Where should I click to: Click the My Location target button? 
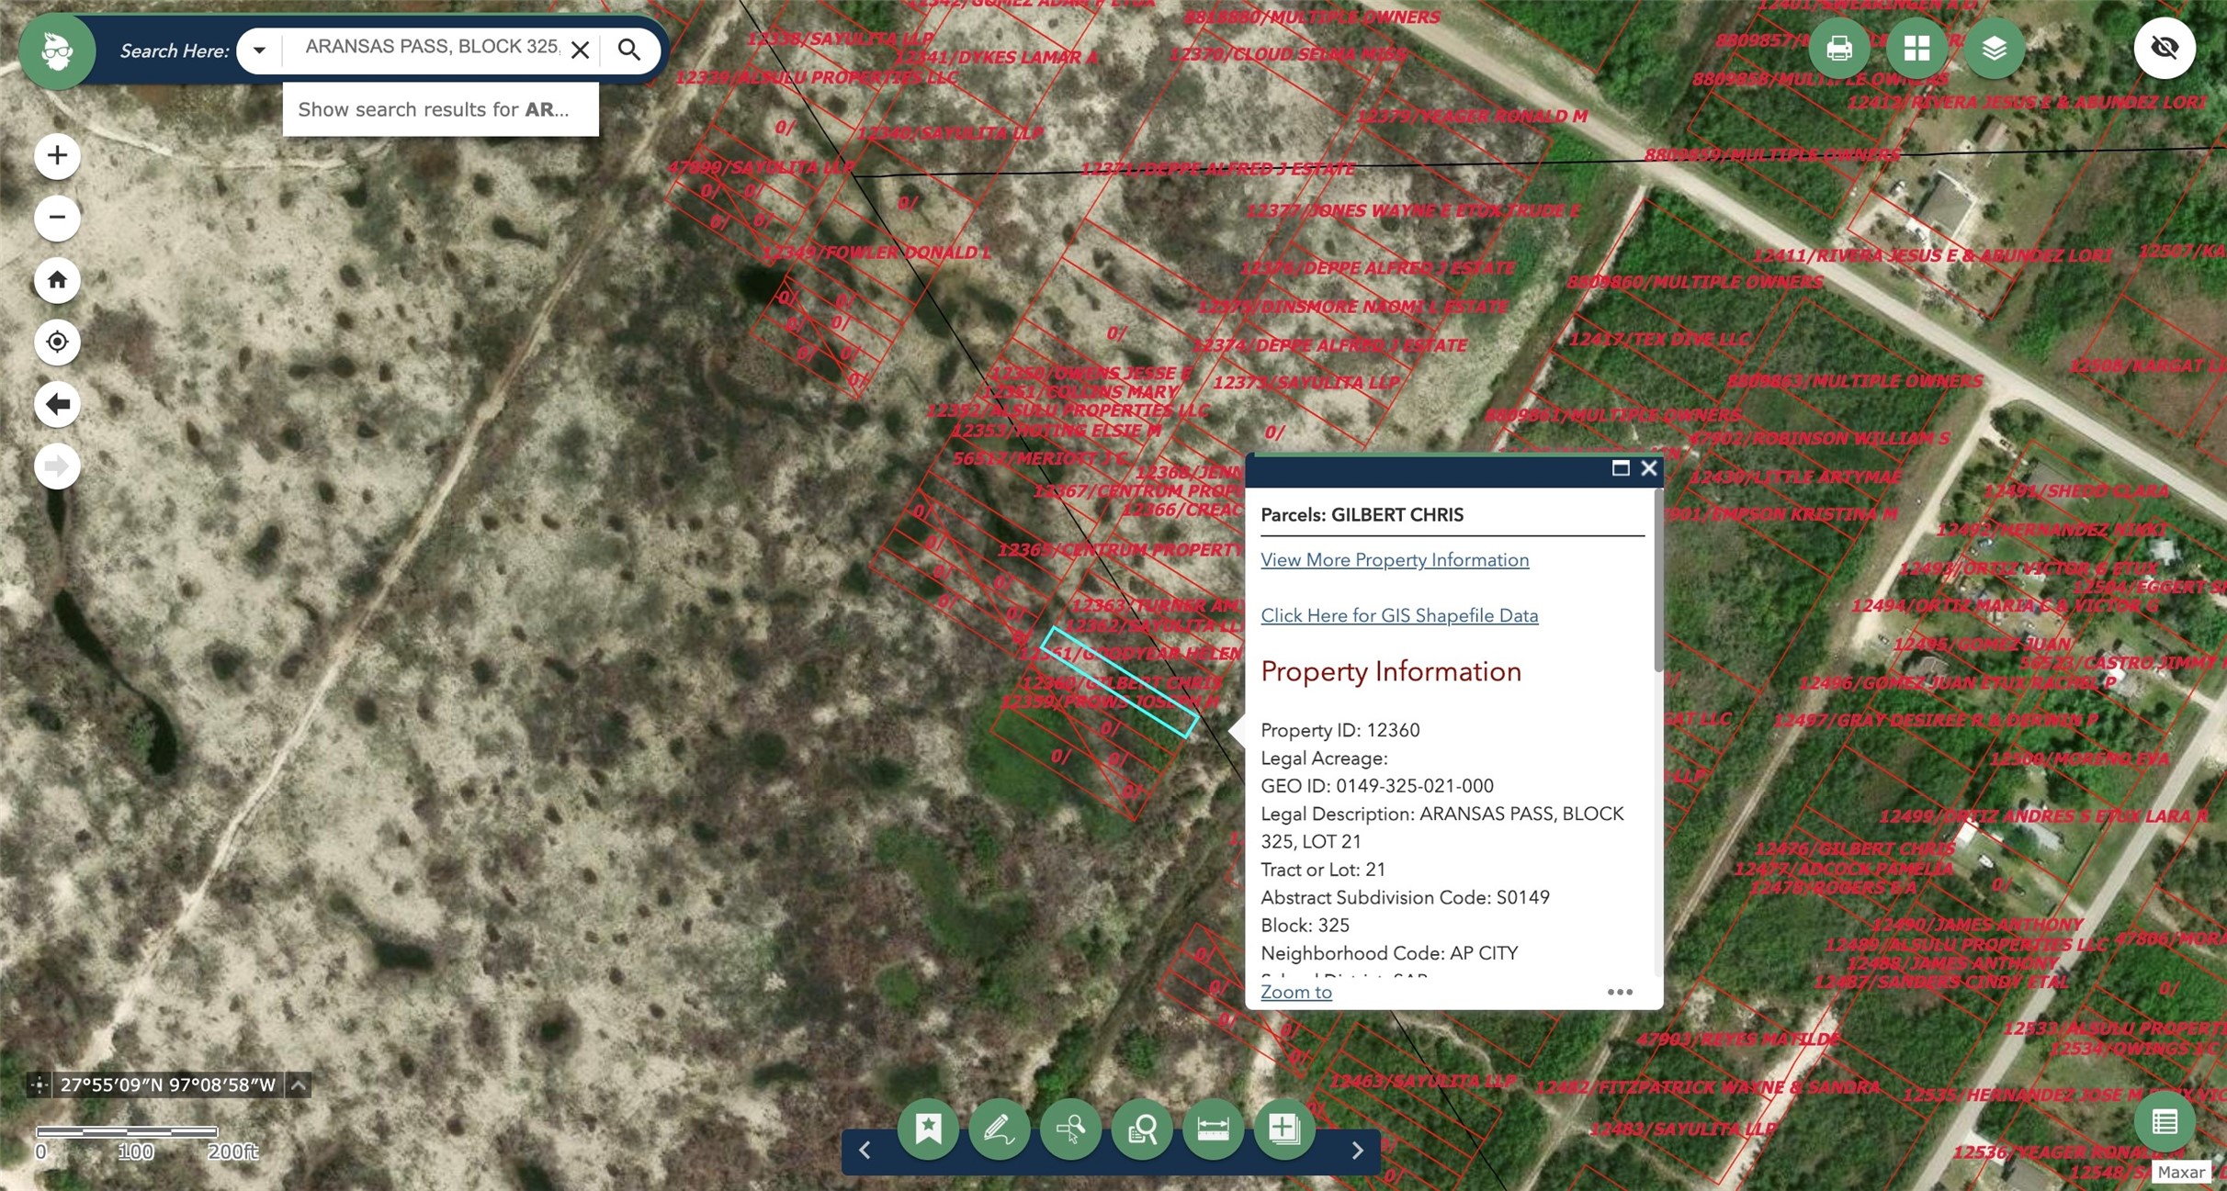click(57, 342)
